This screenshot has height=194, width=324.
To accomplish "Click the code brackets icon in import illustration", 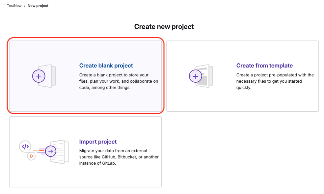I will tap(25, 146).
